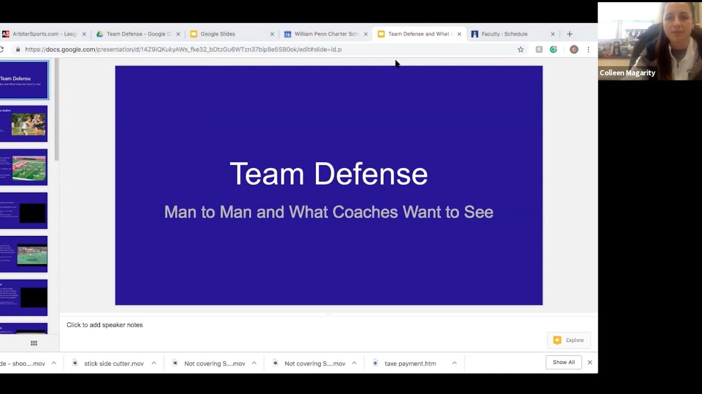Screen dimensions: 702x394
Task: Click Show All downloads button
Action: [563, 362]
